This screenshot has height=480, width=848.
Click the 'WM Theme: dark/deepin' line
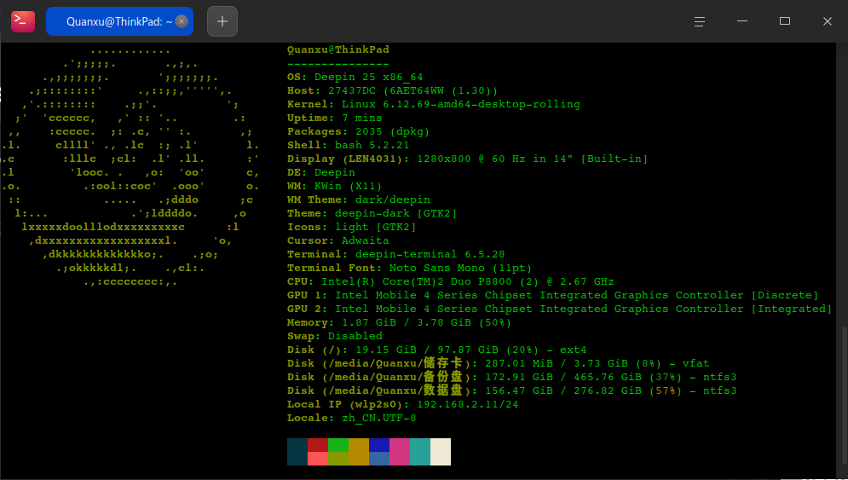tap(358, 200)
